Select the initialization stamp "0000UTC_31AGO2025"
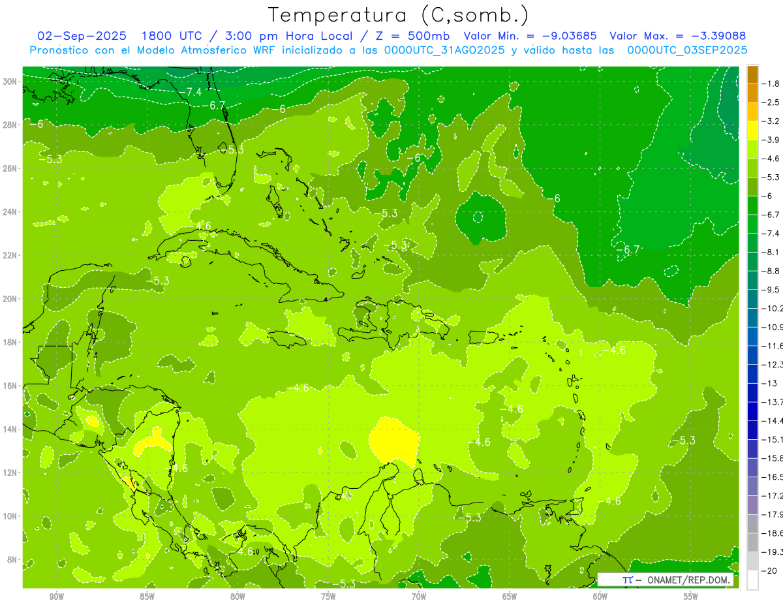This screenshot has width=783, height=605. tap(444, 50)
